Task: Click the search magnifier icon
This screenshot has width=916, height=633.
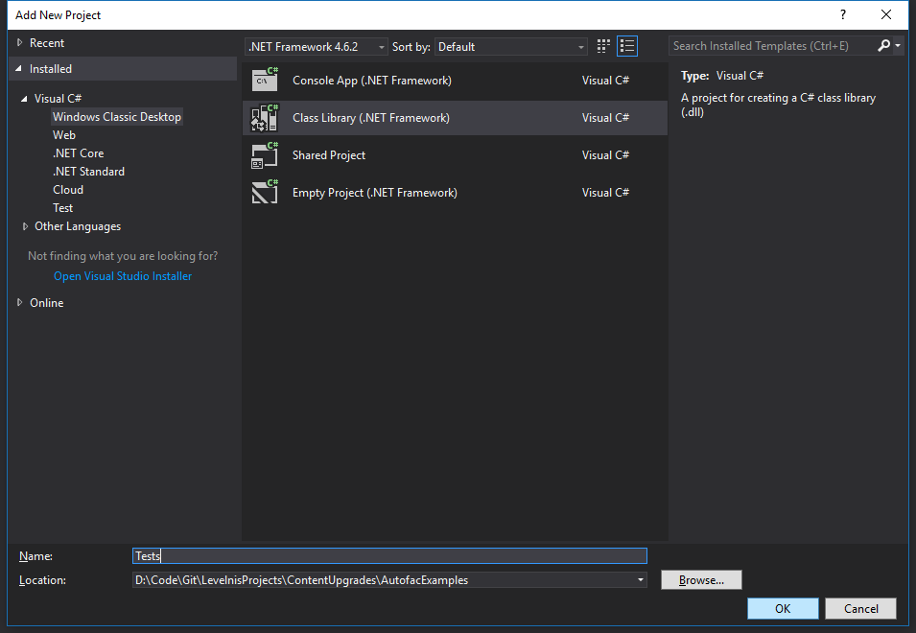Action: pyautogui.click(x=884, y=45)
